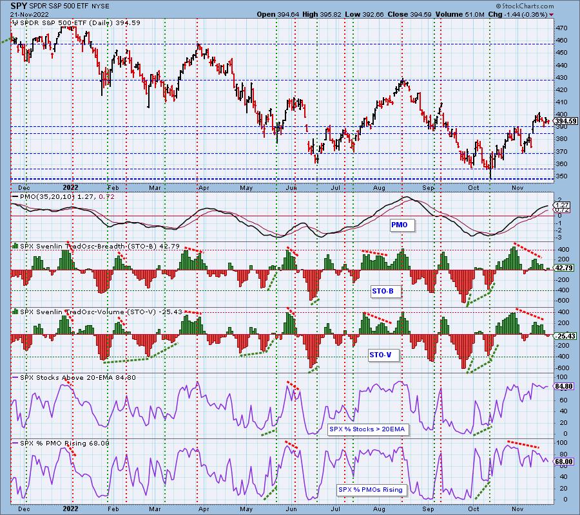580x515 pixels.
Task: Click the High 395.82 header value
Action: (x=322, y=14)
